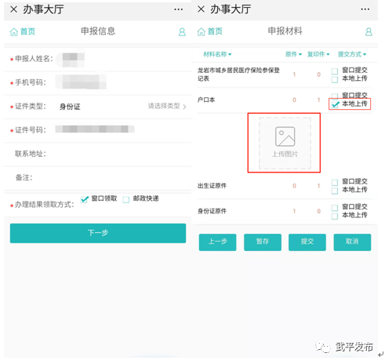
Task: Open three-dot menu on left 办事大厅 header
Action: pyautogui.click(x=179, y=9)
